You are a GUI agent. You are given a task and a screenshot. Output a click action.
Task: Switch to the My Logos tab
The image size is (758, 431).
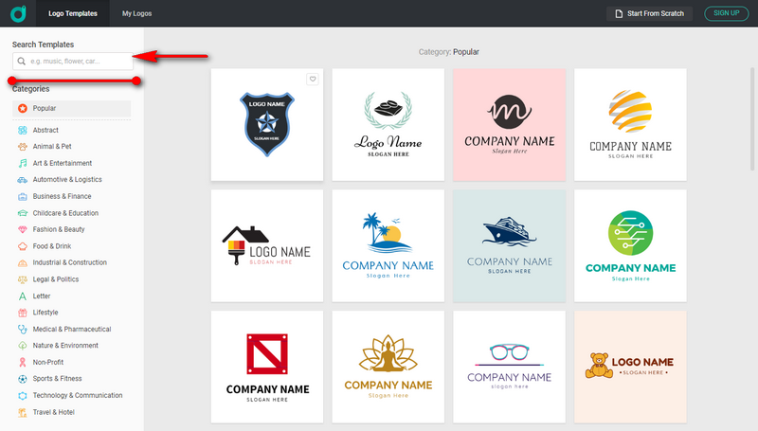click(x=136, y=13)
